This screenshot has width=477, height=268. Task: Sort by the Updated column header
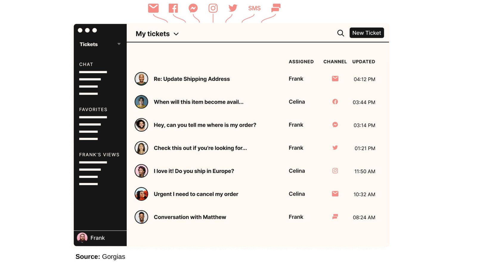[x=363, y=62]
